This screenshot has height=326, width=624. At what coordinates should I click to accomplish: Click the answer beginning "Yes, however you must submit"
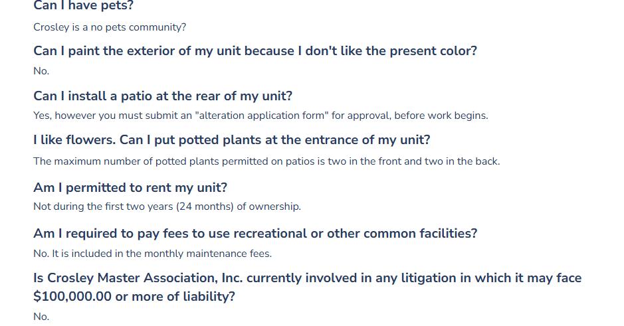tap(260, 116)
